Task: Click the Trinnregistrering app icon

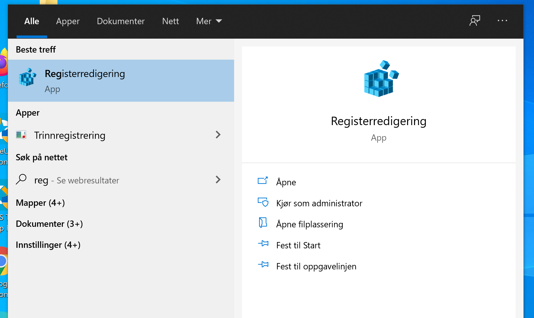Action: click(x=21, y=135)
